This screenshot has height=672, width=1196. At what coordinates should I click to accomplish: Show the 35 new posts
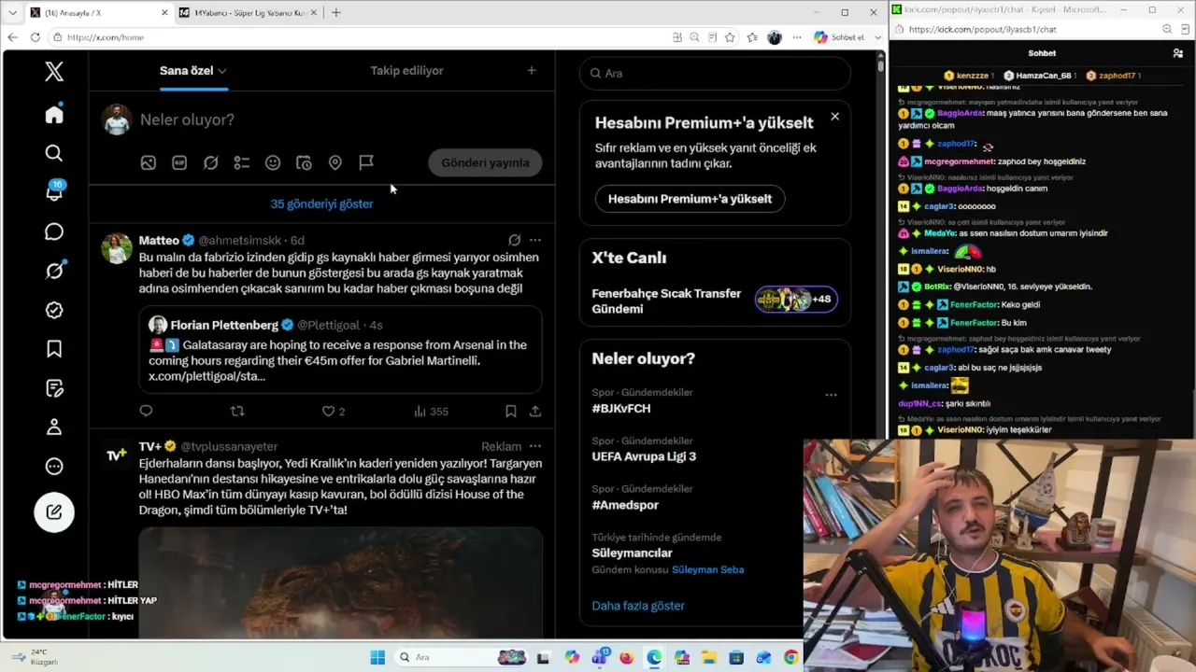point(321,203)
